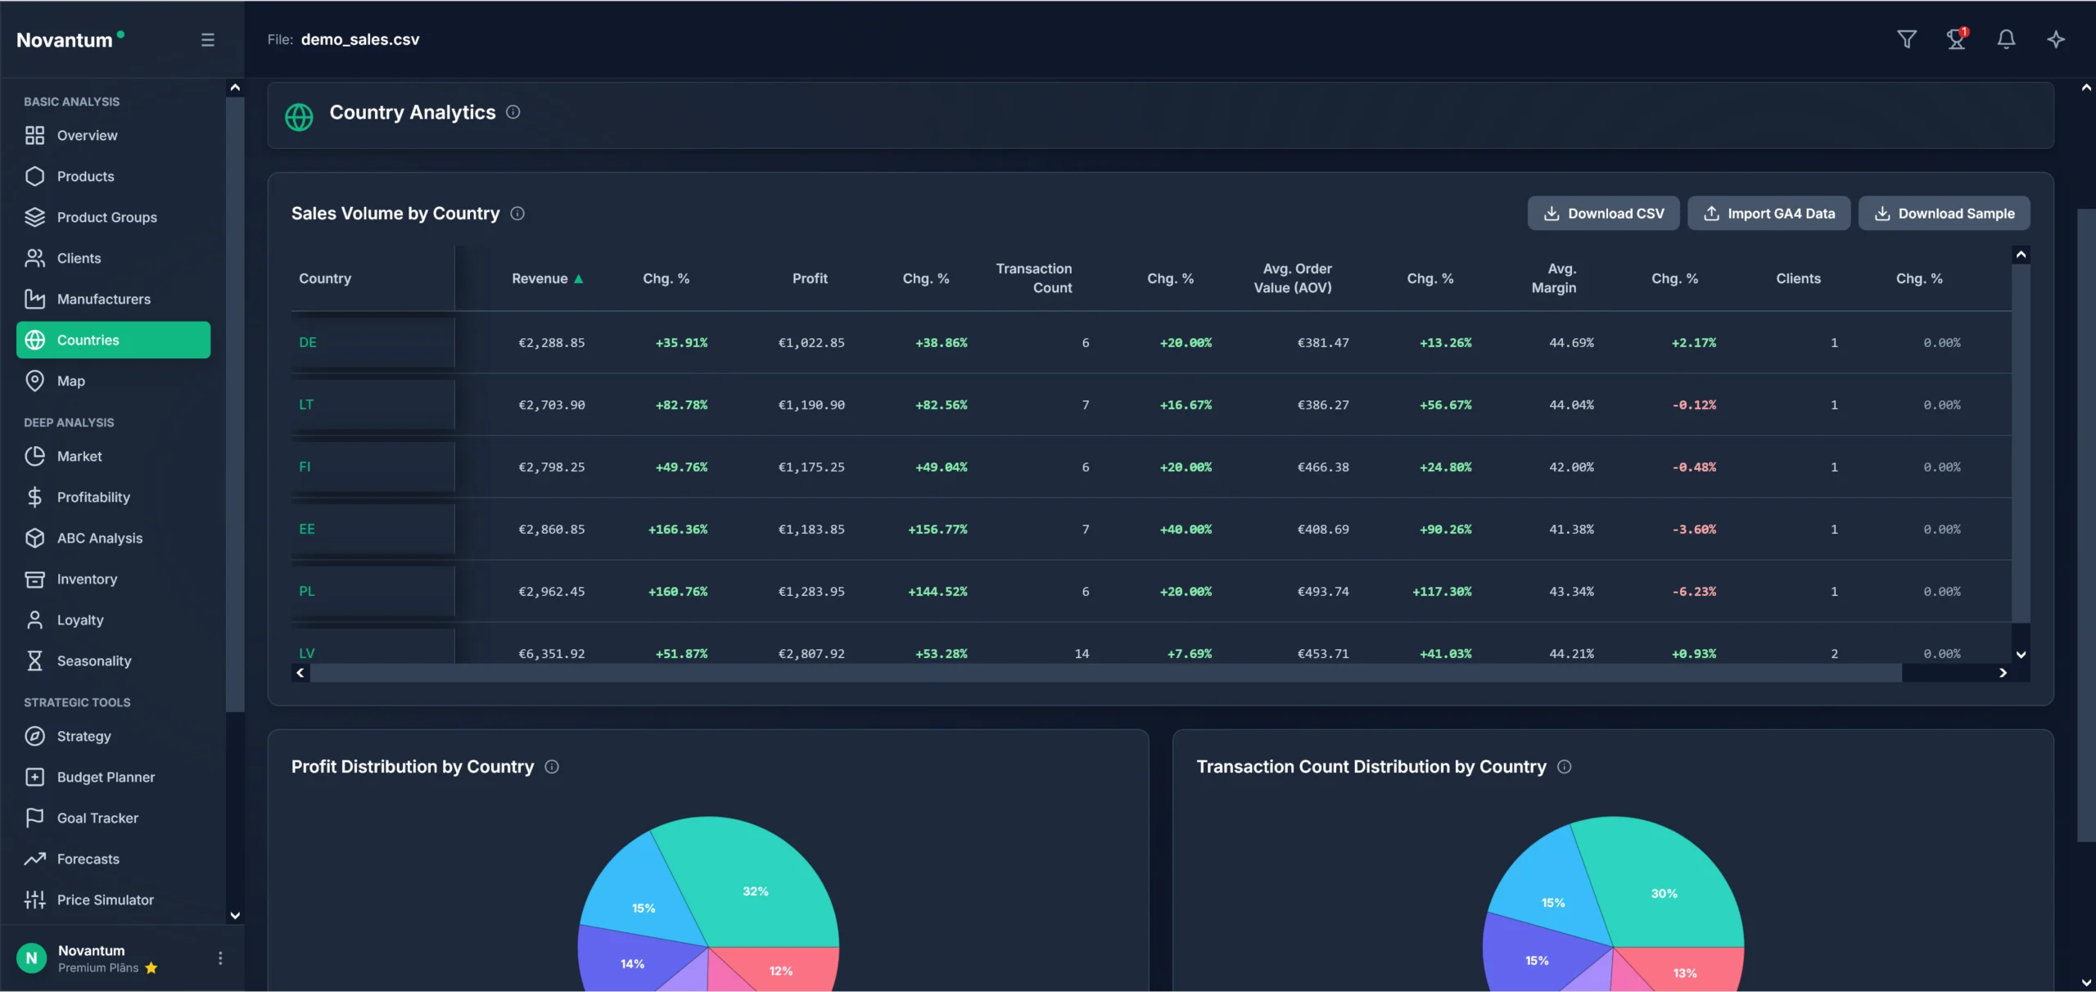This screenshot has width=2096, height=992.
Task: Click the Download Sample button
Action: [x=1944, y=214]
